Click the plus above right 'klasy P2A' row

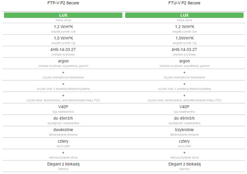point(184,95)
